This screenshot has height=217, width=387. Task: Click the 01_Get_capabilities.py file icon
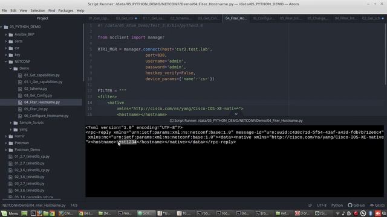[20, 75]
